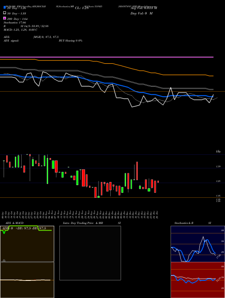The height and width of the screenshot is (298, 225).
Task: Click the 'Stochastics: 17.66' reading
Action: tap(15, 23)
